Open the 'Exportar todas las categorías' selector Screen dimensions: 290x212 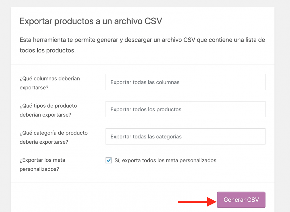[x=186, y=136]
